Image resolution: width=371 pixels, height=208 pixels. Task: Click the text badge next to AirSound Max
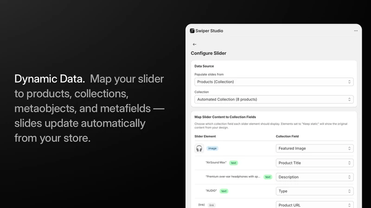234,163
